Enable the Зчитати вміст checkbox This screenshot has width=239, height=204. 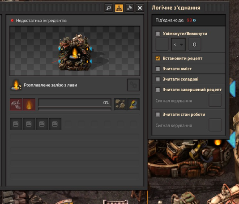click(158, 69)
